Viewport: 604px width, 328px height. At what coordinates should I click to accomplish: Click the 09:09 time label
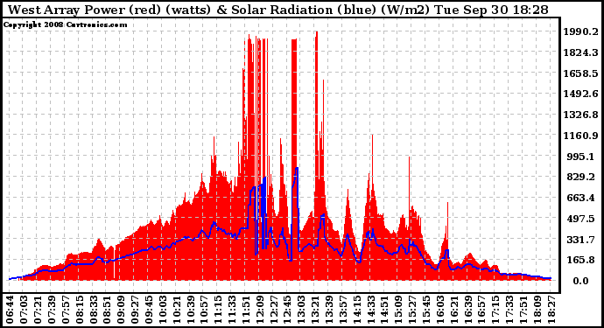121,310
